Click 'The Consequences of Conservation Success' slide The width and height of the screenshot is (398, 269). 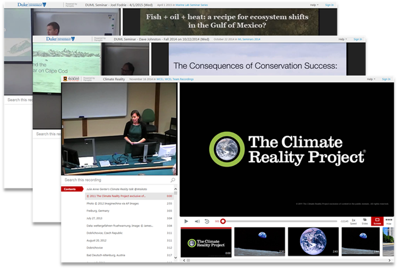[x=257, y=59]
